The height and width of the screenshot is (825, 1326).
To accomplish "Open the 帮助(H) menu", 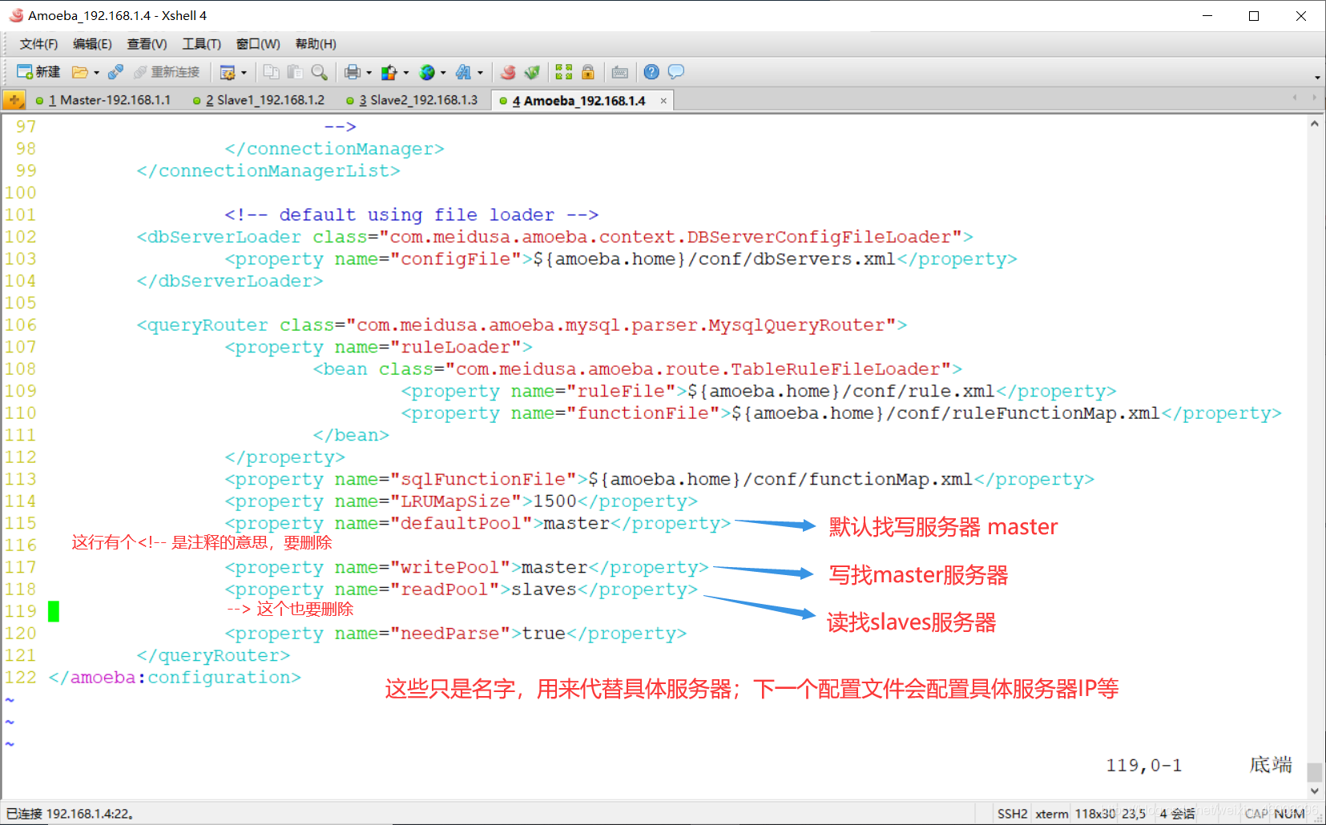I will 316,44.
